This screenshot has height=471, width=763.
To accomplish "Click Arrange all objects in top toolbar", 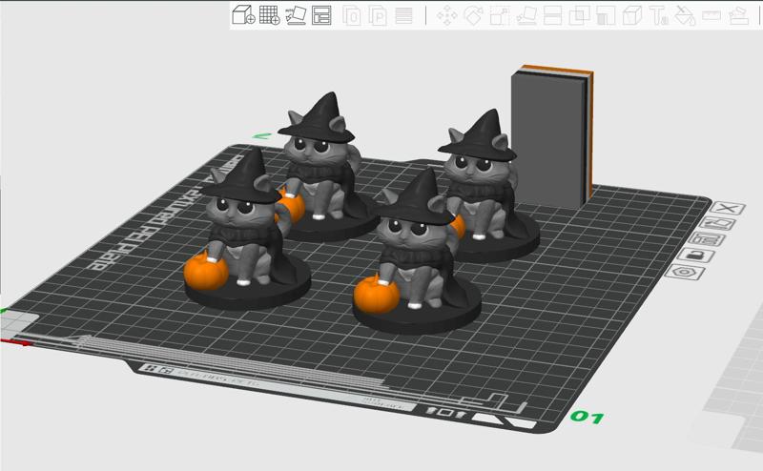I will [321, 15].
